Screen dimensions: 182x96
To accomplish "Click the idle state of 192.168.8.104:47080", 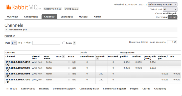I will coord(74,80).
